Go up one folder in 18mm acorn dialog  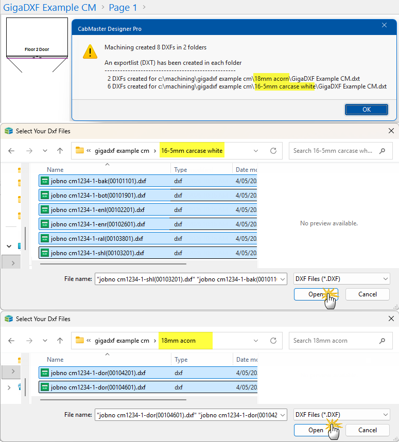60,341
